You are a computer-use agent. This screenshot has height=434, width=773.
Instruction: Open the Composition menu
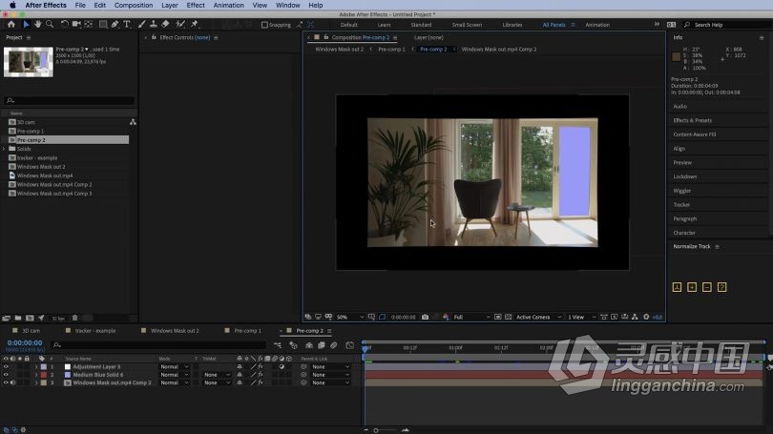134,5
